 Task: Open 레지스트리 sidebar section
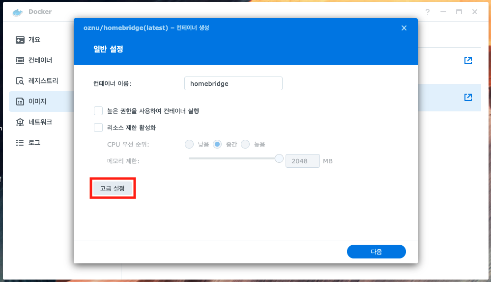41,81
